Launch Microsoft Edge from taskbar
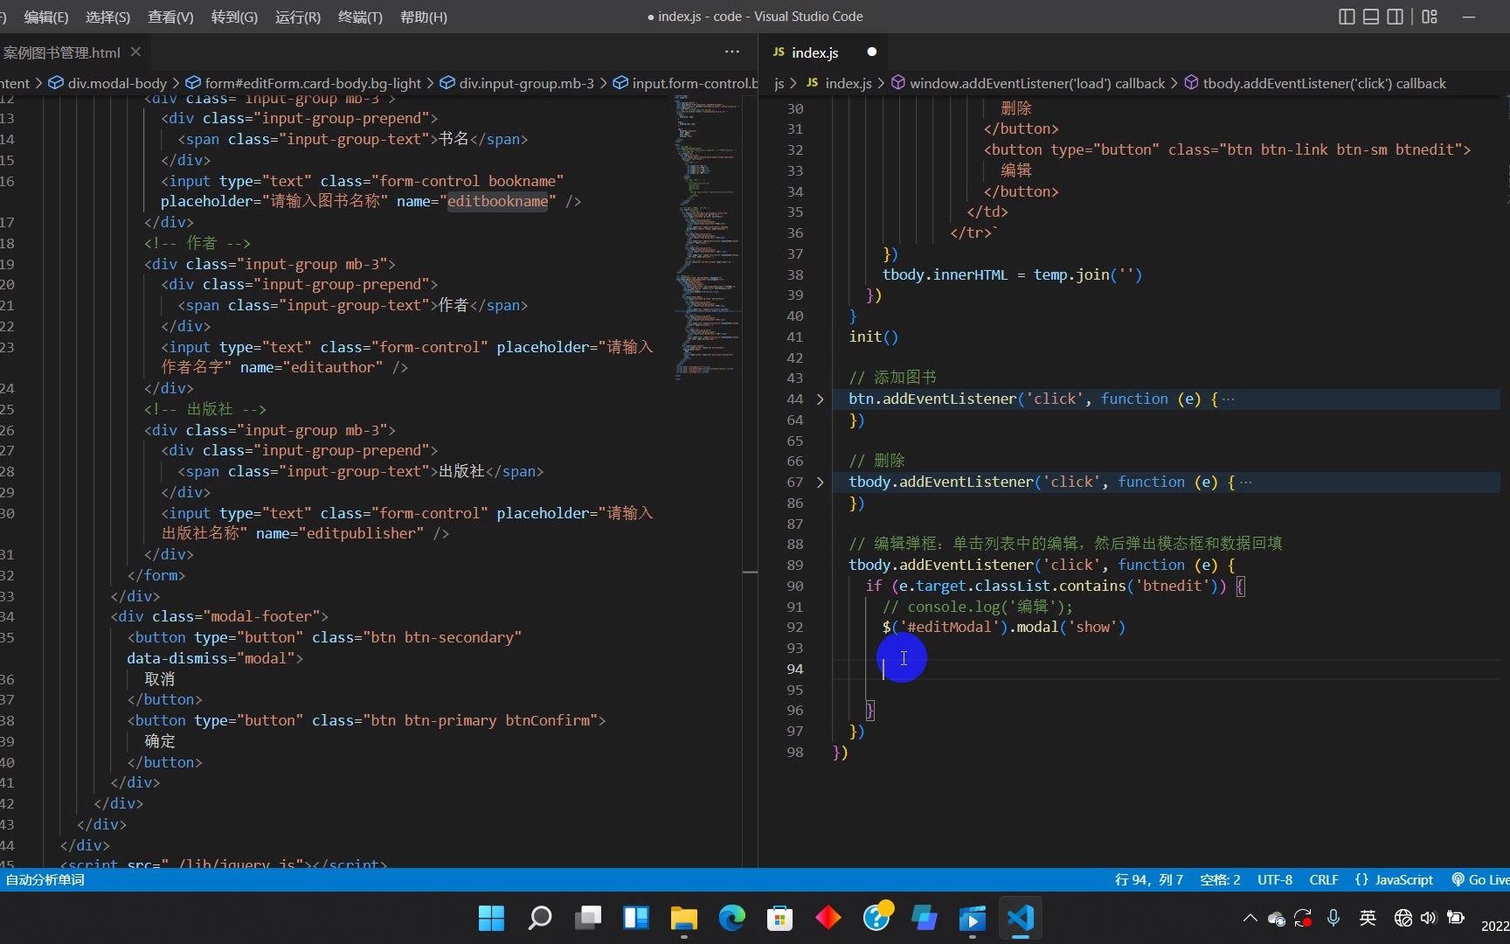 [731, 918]
